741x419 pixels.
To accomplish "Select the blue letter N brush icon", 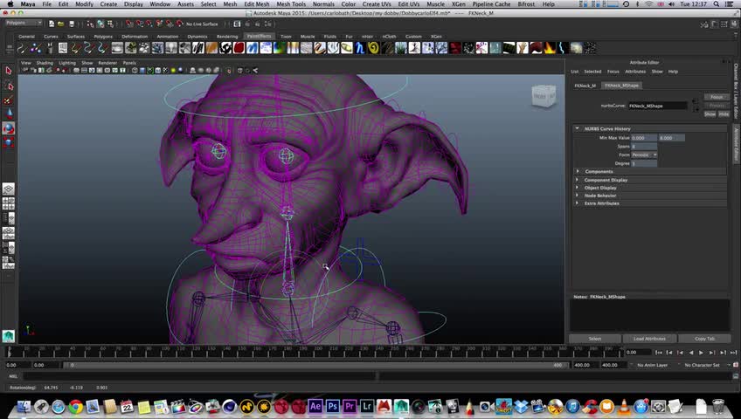I will [360, 48].
